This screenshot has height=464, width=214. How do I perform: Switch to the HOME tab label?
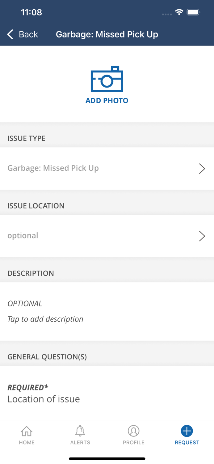pyautogui.click(x=27, y=442)
